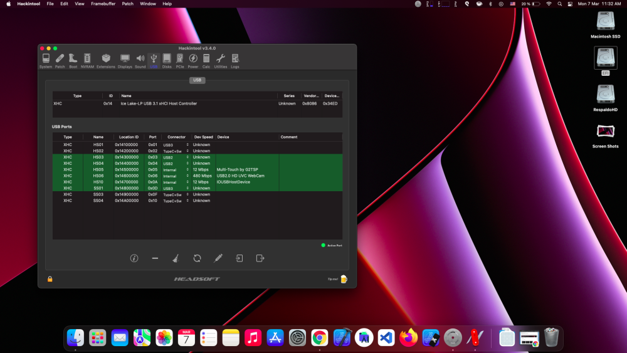Image resolution: width=627 pixels, height=353 pixels.
Task: Open the Logs section
Action: pyautogui.click(x=235, y=61)
